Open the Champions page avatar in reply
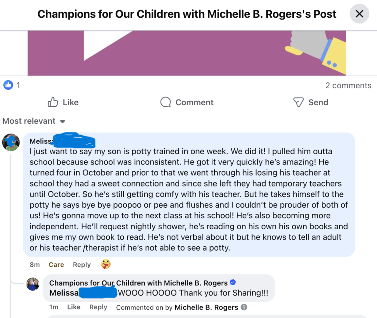Image resolution: width=377 pixels, height=318 pixels. [33, 284]
